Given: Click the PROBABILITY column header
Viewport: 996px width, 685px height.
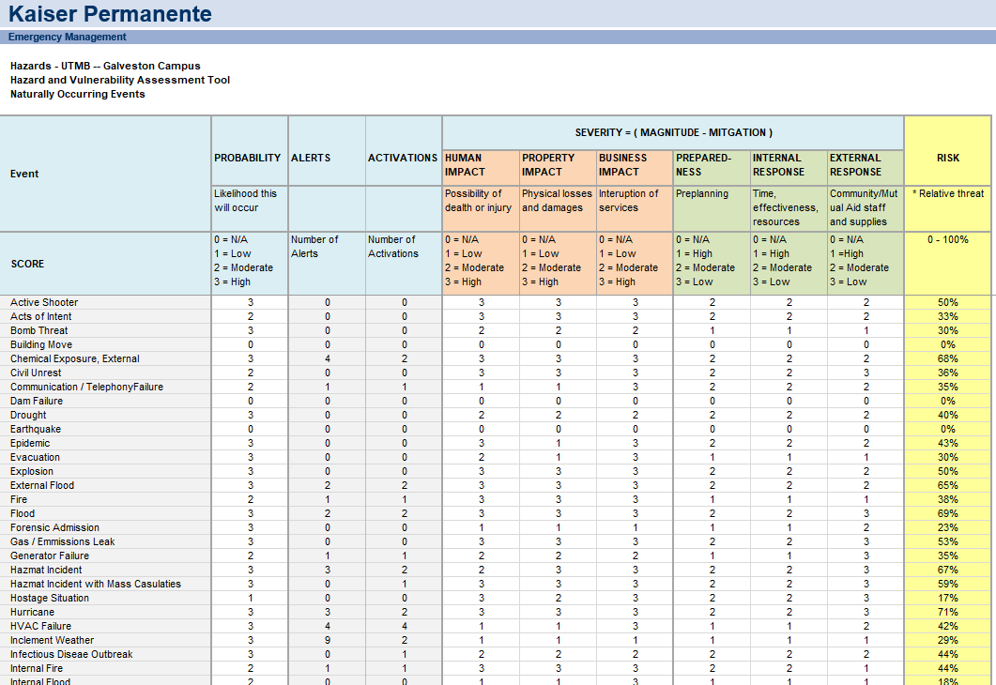Looking at the screenshot, I should coord(248,158).
